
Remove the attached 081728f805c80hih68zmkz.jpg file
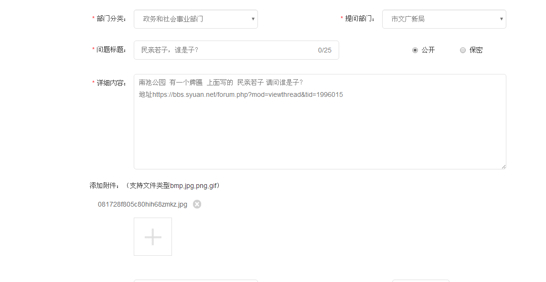pyautogui.click(x=197, y=204)
